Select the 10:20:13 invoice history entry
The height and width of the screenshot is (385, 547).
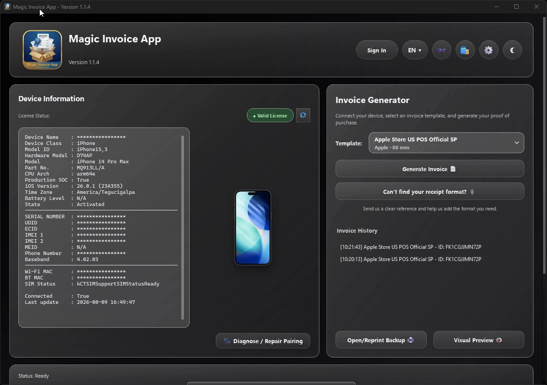[411, 259]
